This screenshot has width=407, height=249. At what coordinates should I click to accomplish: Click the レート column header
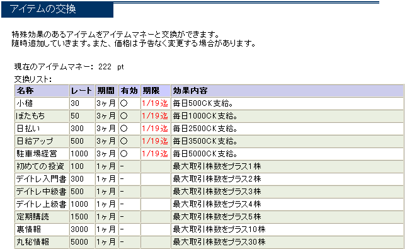(81, 91)
